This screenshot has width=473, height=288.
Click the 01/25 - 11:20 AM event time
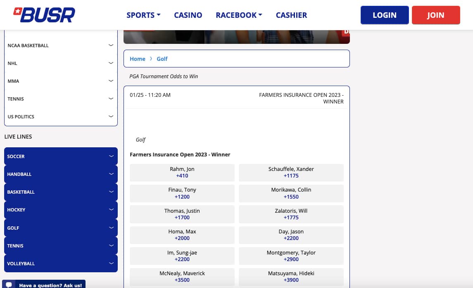[150, 95]
